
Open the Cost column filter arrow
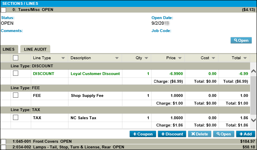point(213,58)
